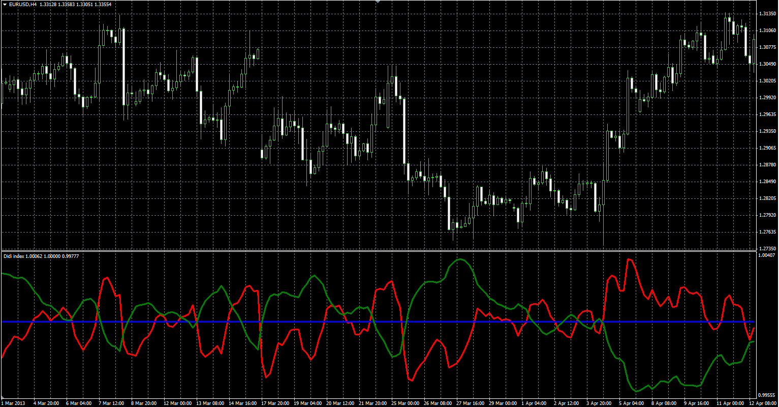Click the EURUSD,H4 chart title text

point(23,4)
